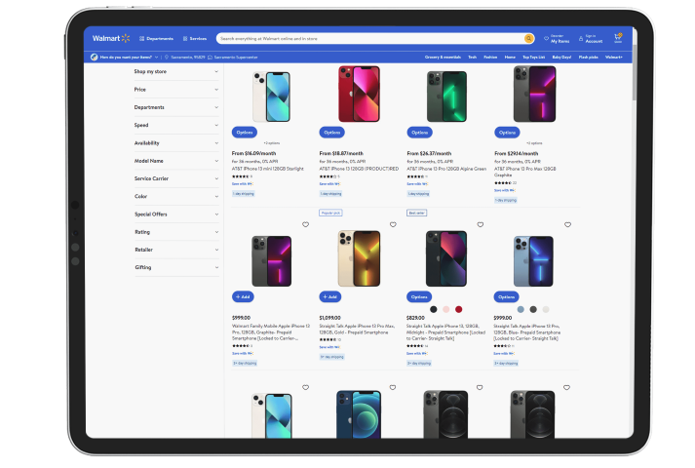Click Options for iPhone 13 mini Starlight
The width and height of the screenshot is (695, 468).
[245, 132]
